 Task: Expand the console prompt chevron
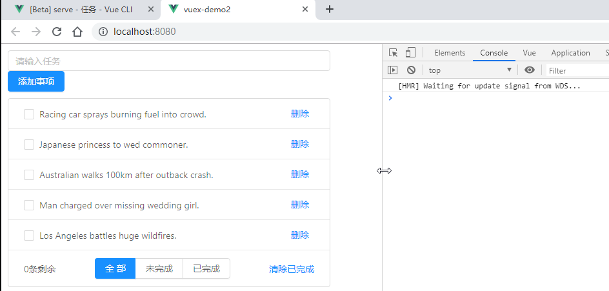390,98
